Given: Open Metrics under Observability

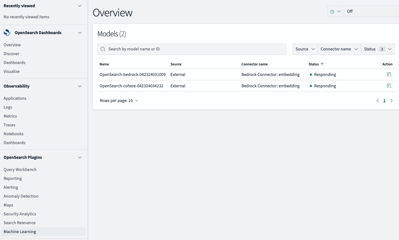Looking at the screenshot, I should [x=10, y=116].
